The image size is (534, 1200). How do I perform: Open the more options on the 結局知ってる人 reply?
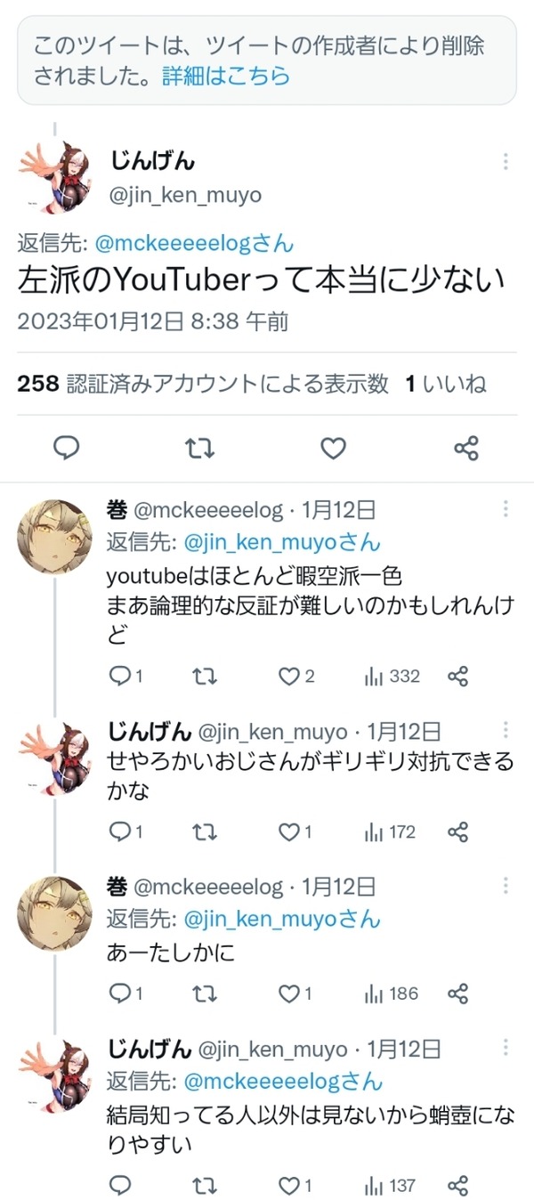click(x=506, y=1048)
